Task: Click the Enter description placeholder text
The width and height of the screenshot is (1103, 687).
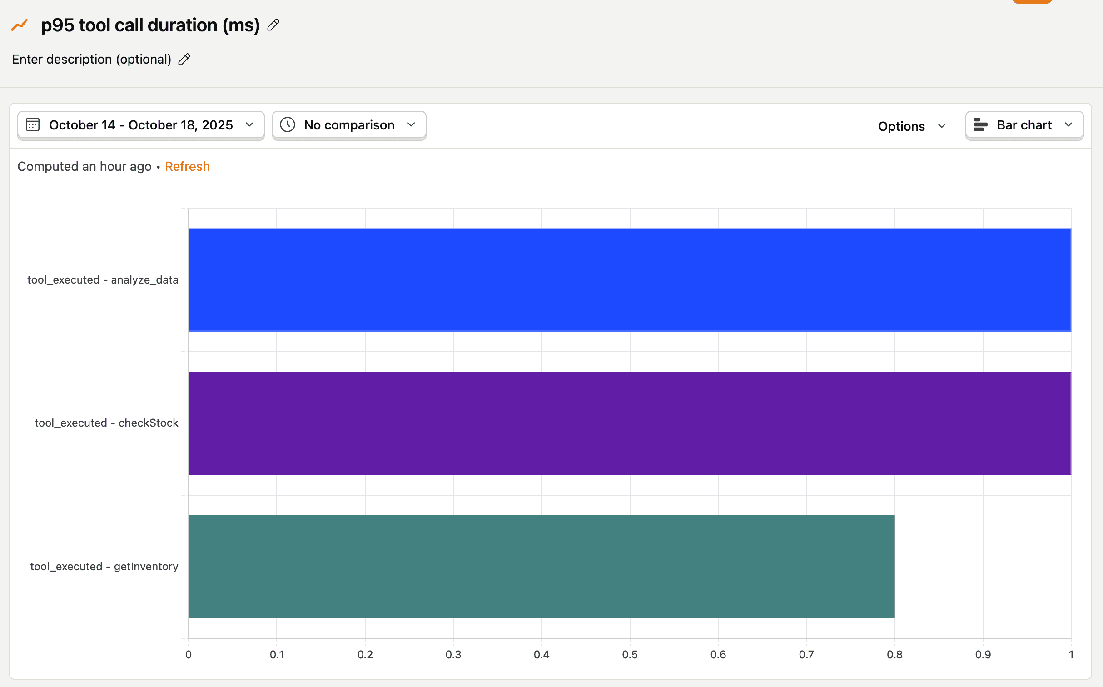Action: tap(91, 60)
